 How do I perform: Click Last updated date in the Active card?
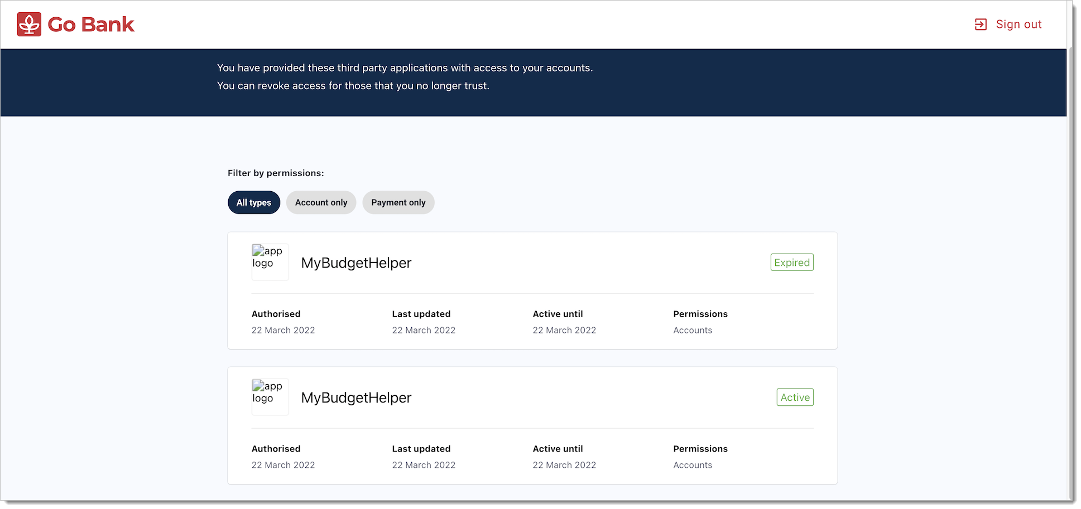424,465
